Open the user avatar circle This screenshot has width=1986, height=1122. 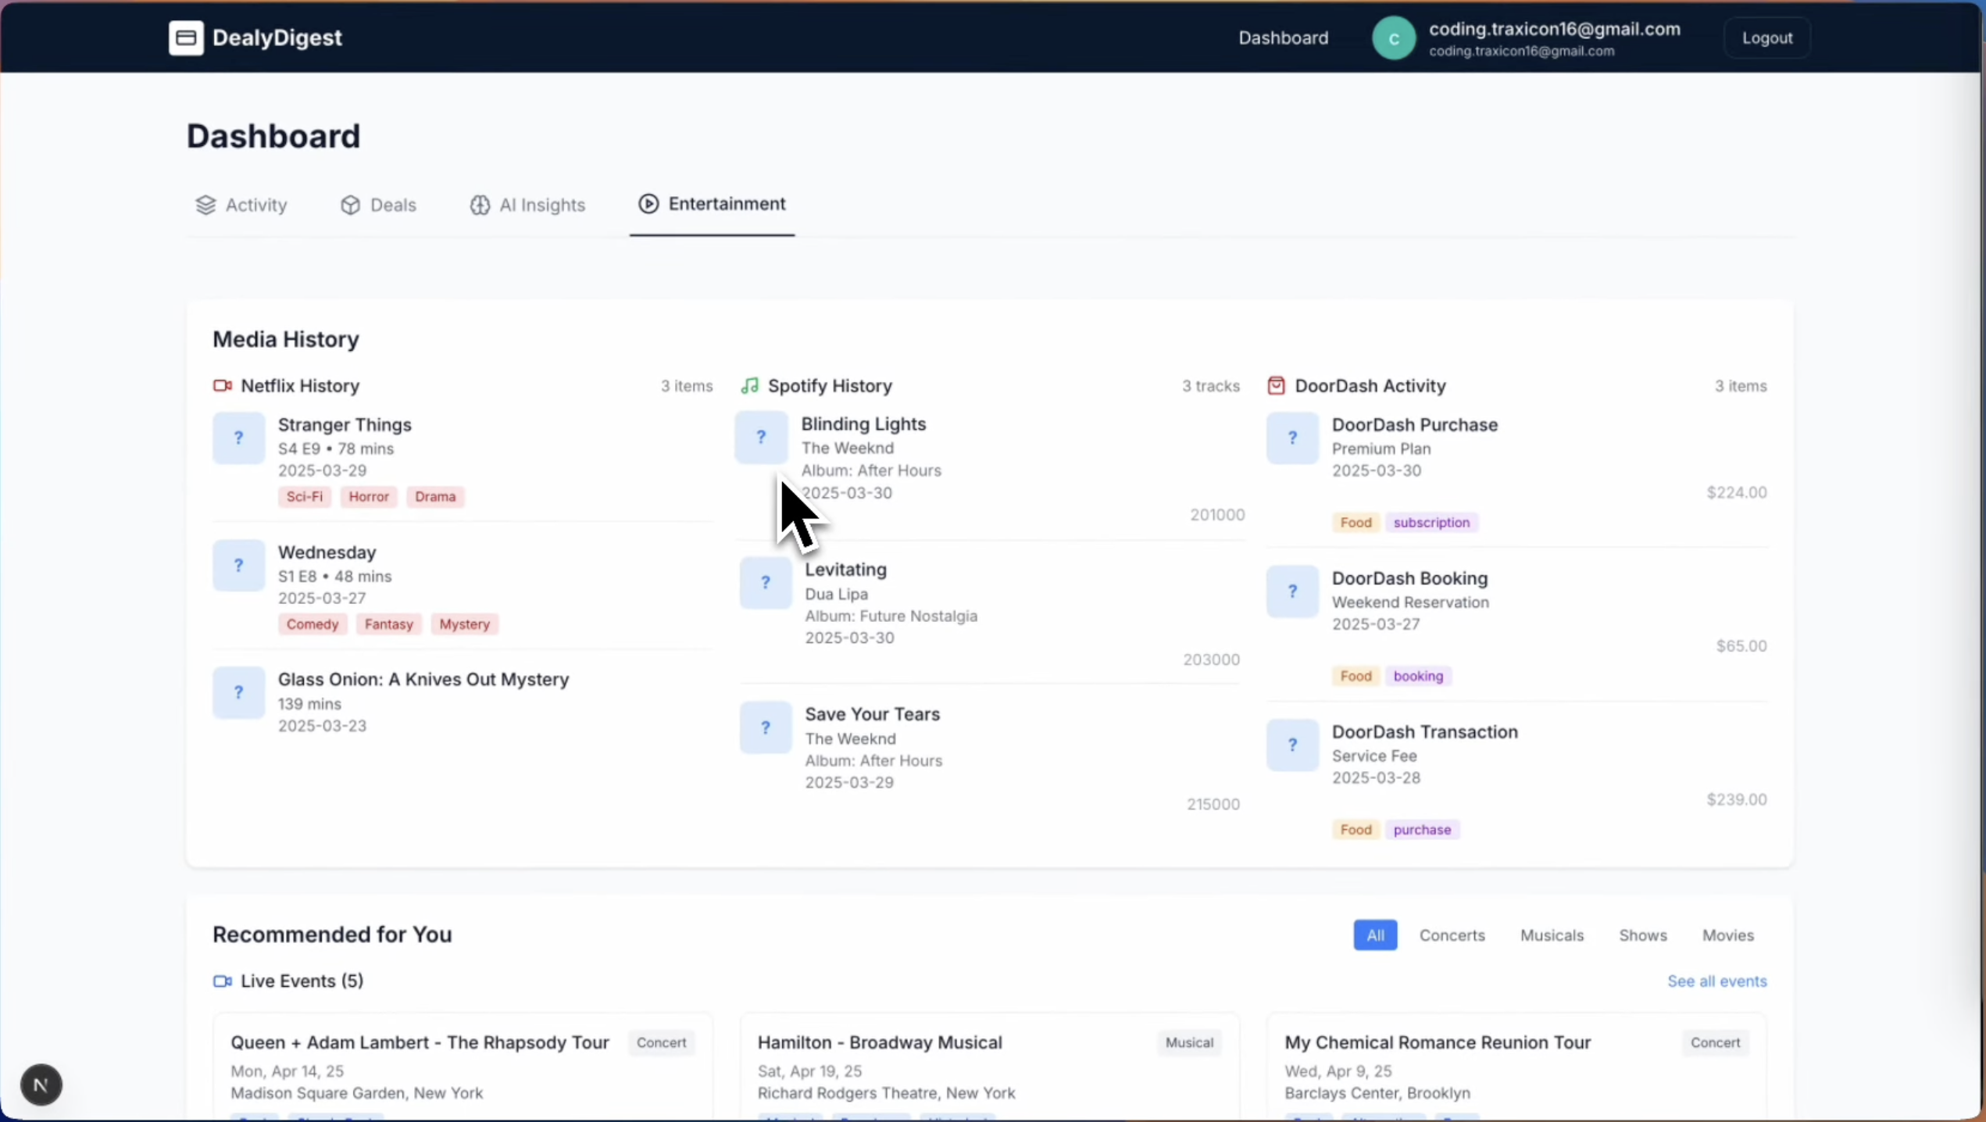pos(1393,38)
